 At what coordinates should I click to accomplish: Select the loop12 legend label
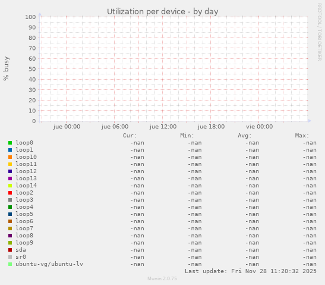[x=26, y=171]
